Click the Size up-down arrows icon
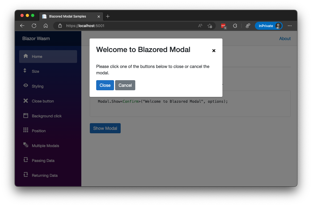The image size is (312, 206). 25,71
